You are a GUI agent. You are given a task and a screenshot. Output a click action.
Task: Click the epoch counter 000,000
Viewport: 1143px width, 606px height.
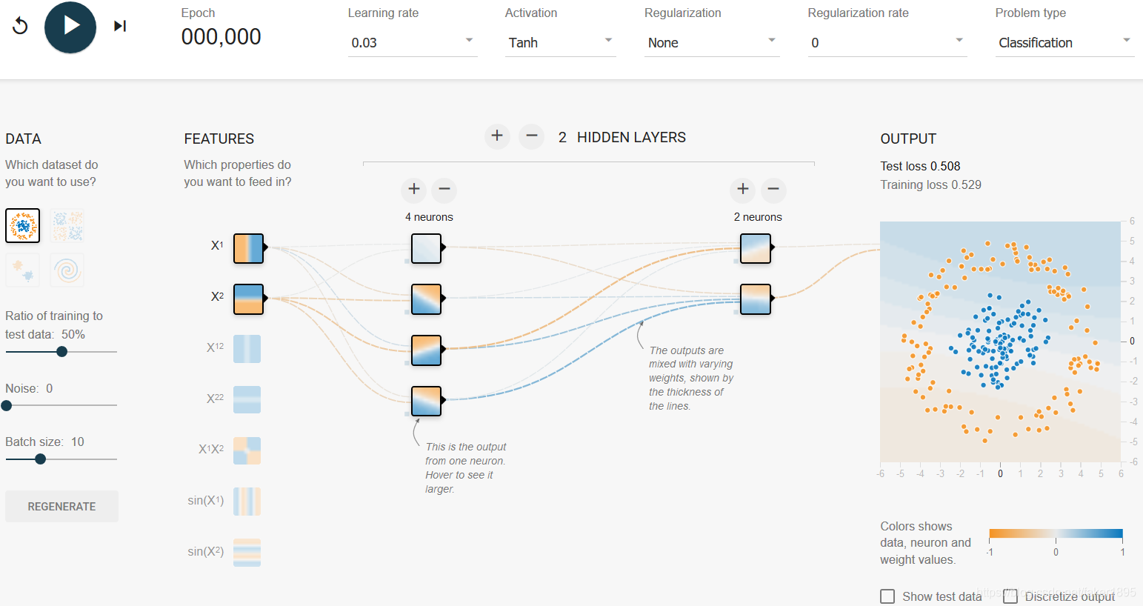tap(221, 36)
